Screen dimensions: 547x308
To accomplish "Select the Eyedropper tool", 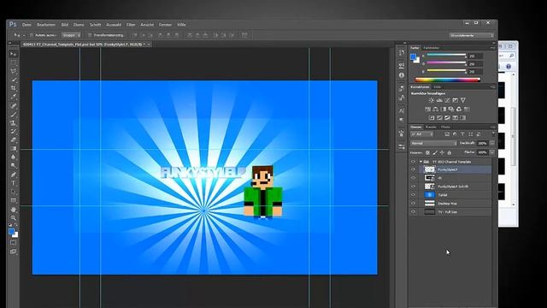I will 14,97.
